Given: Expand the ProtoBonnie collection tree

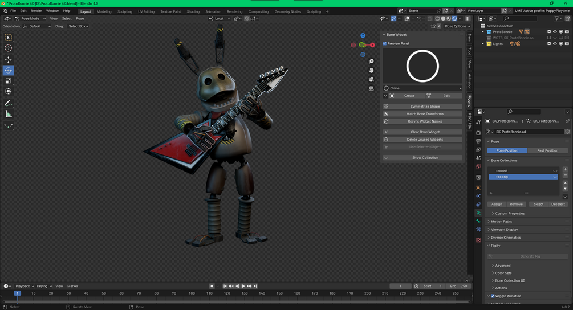Looking at the screenshot, I should coord(483,32).
